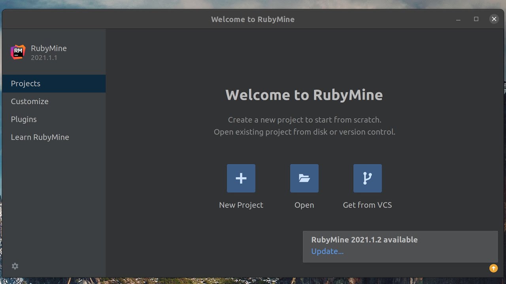The image size is (506, 284).
Task: Click the Get from VCS branch icon
Action: [368, 178]
